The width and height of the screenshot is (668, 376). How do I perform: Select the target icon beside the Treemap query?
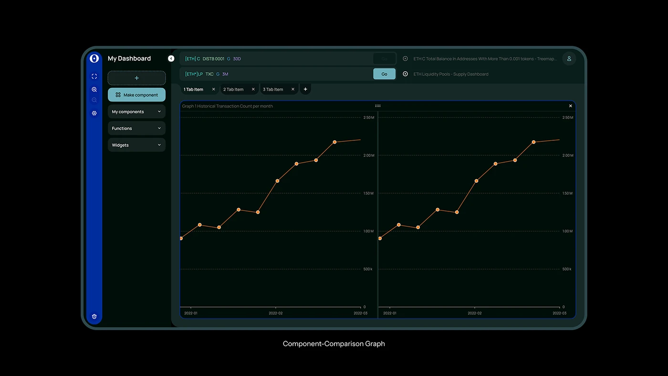pyautogui.click(x=405, y=58)
